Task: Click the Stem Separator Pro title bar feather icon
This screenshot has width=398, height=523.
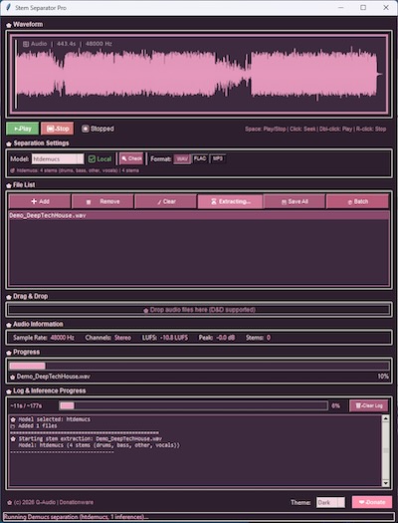Action: [8, 7]
